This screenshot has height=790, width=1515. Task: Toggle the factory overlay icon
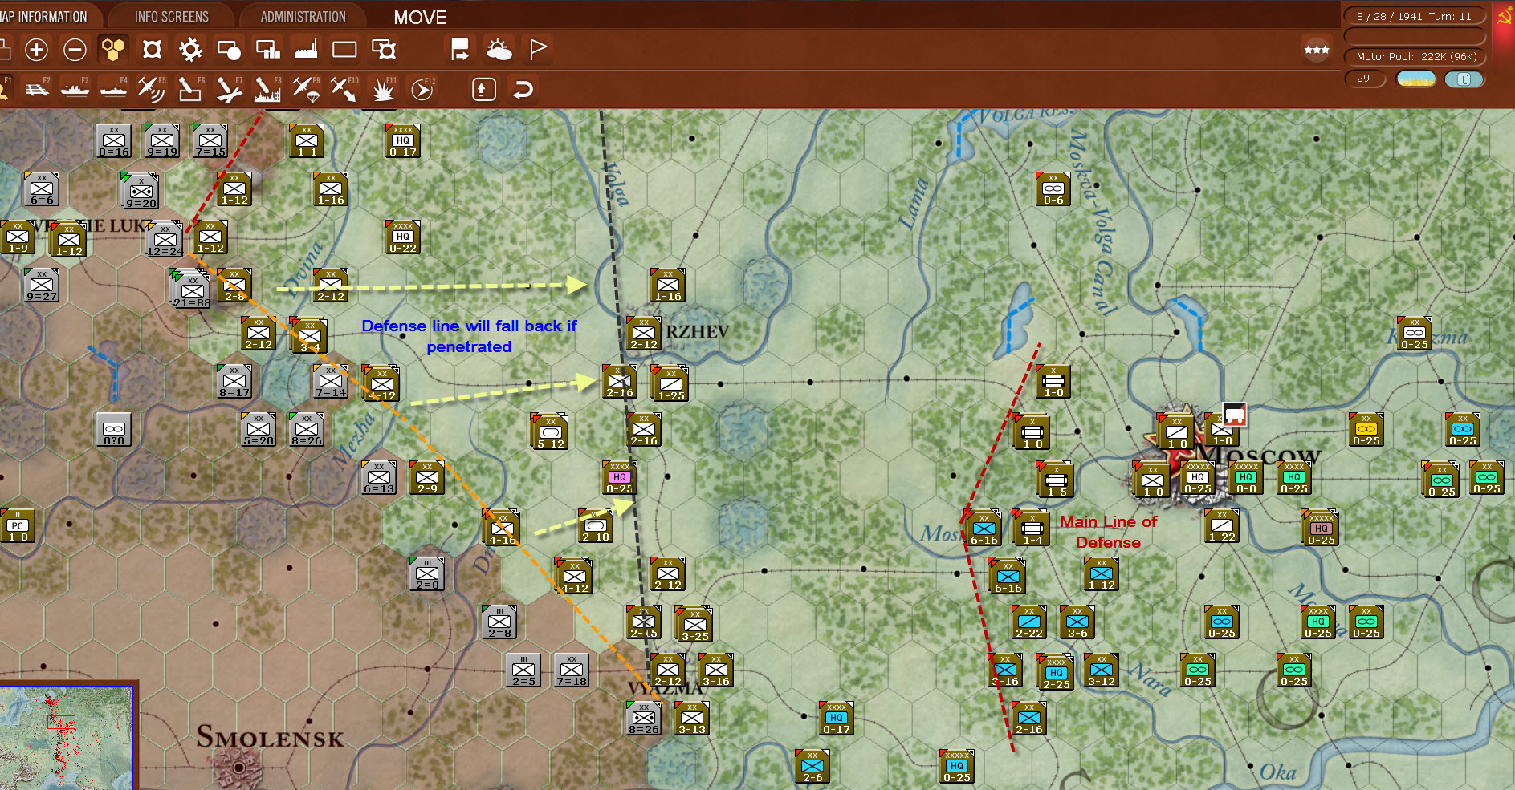click(x=306, y=50)
